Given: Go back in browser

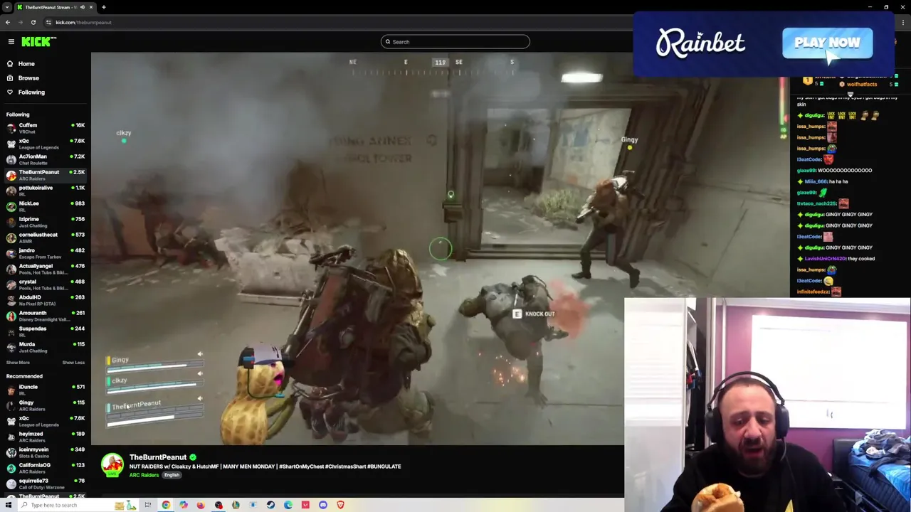Looking at the screenshot, I should (x=8, y=22).
